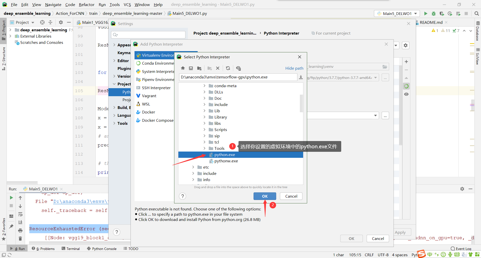The image size is (481, 258).
Task: Click the Hide path link
Action: (294, 68)
